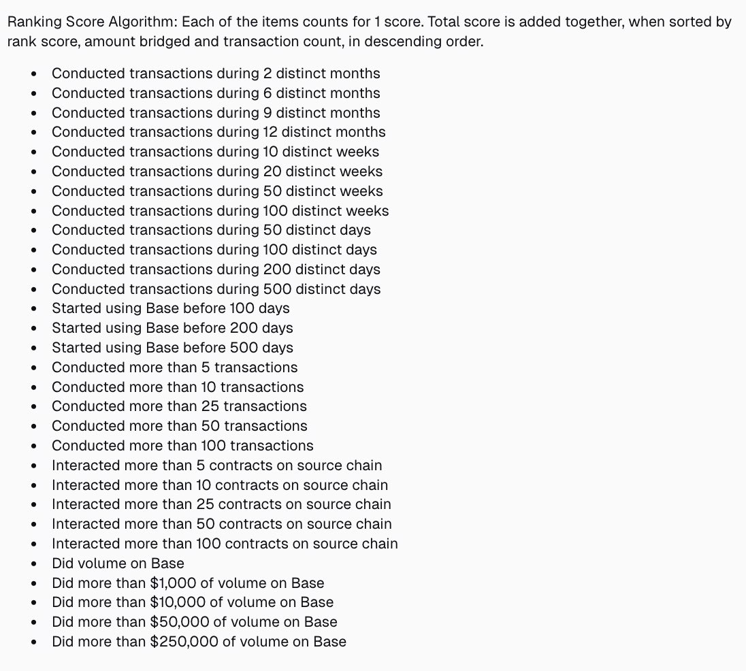
Task: Click "Did more than $1,000 of volume"
Action: point(188,583)
